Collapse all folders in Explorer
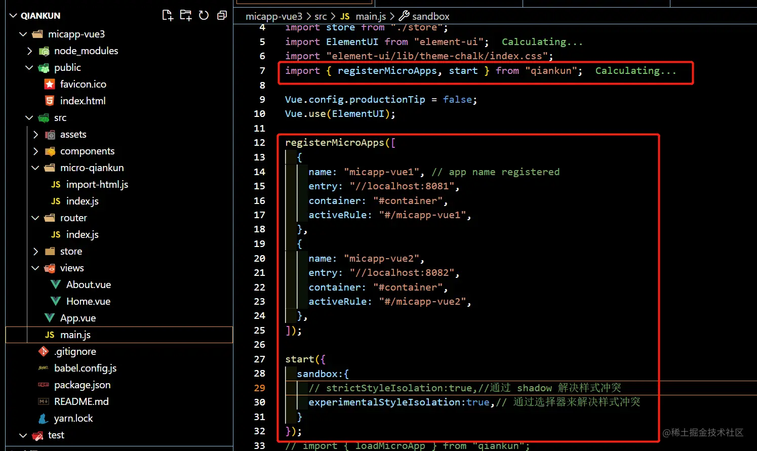 pos(222,15)
